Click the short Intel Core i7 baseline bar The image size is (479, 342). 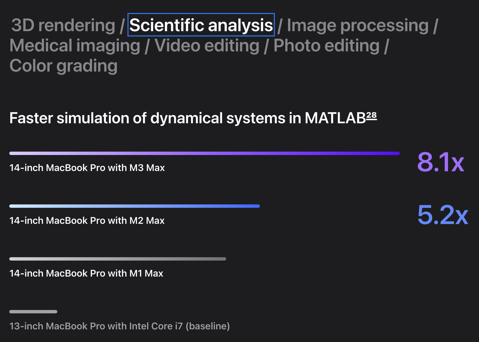coord(33,312)
